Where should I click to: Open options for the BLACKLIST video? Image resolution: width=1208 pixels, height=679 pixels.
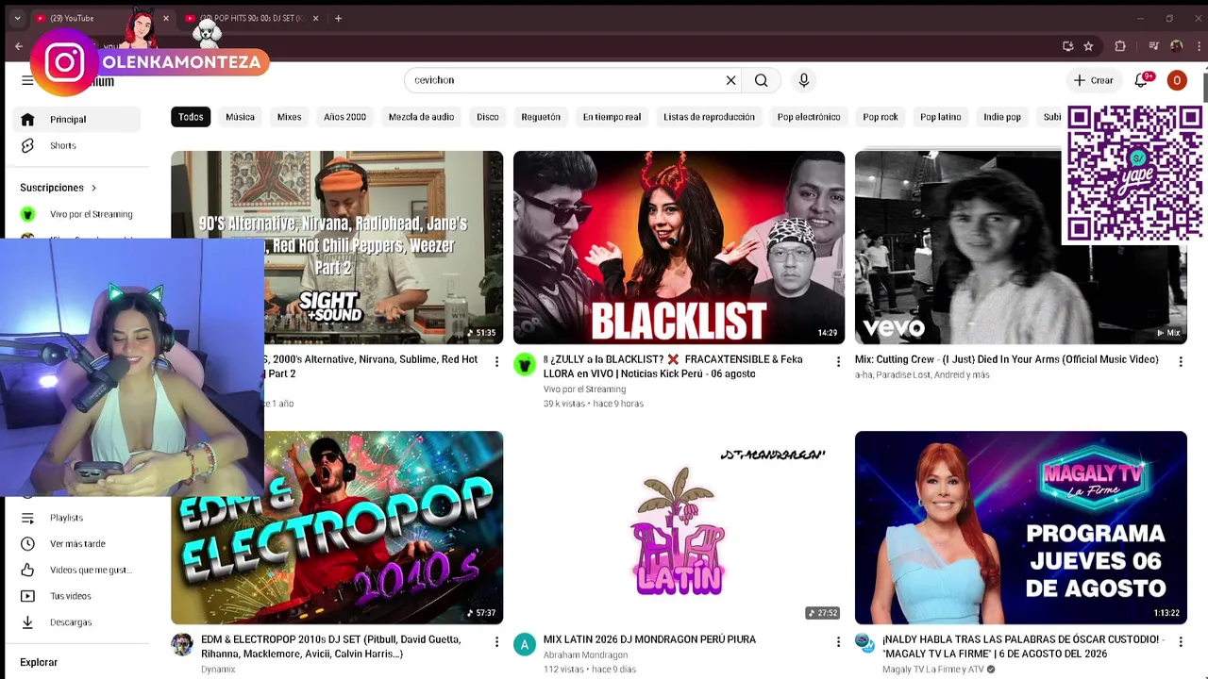838,361
